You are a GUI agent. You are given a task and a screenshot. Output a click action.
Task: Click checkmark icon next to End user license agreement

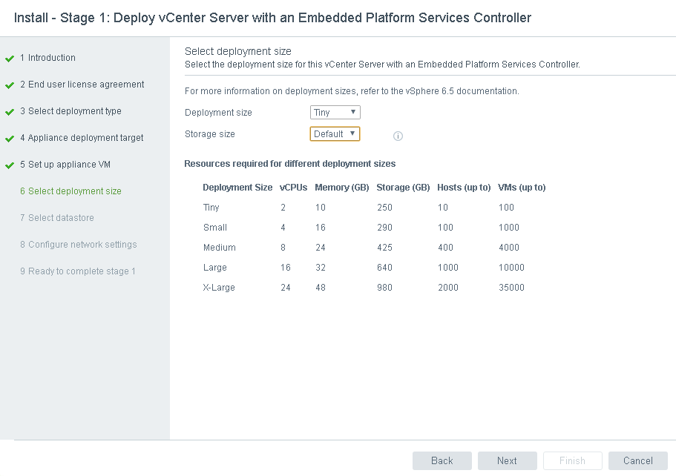point(10,85)
